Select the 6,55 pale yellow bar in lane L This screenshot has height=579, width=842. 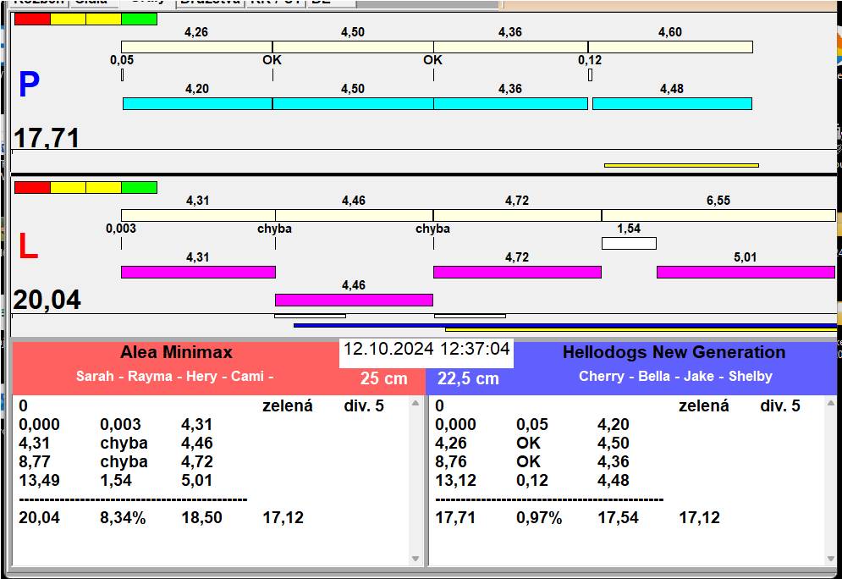[718, 215]
